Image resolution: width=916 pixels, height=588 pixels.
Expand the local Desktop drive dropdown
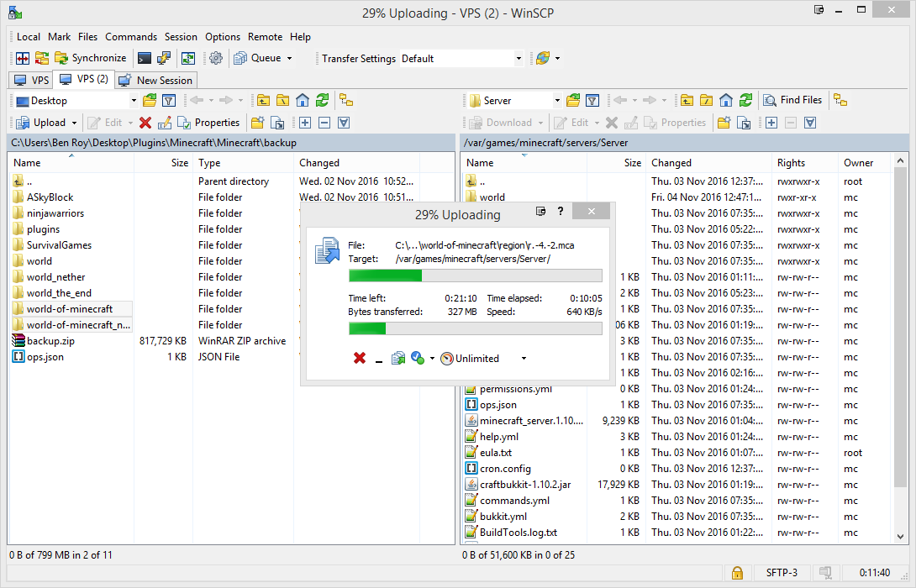133,101
